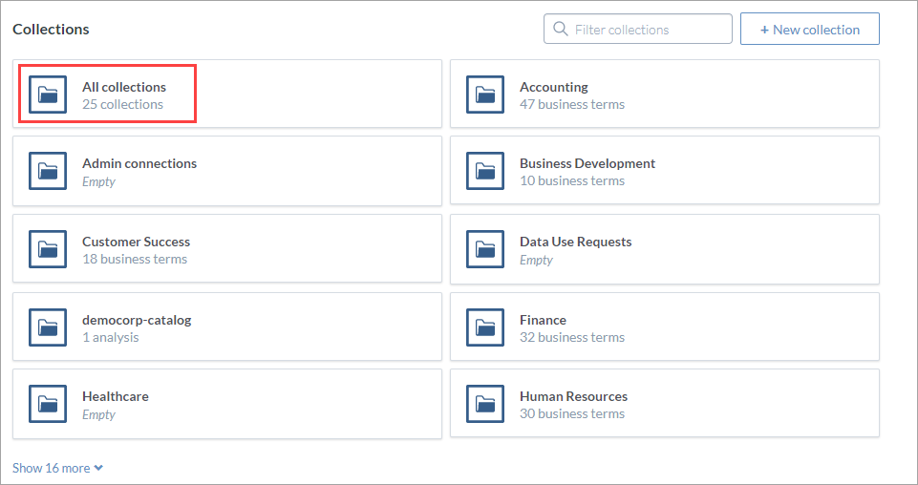Image resolution: width=918 pixels, height=485 pixels.
Task: Open the All collections folder icon
Action: pyautogui.click(x=48, y=95)
